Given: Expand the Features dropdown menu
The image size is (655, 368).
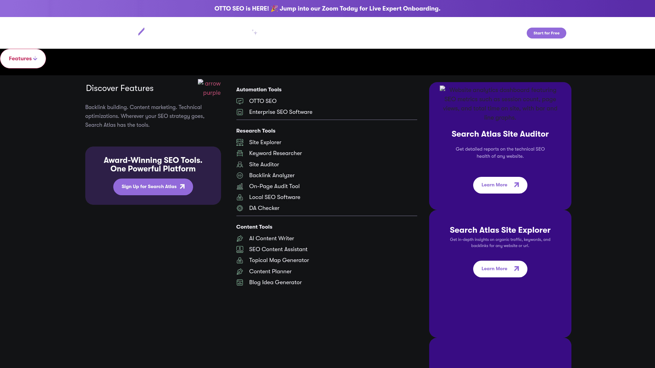Looking at the screenshot, I should coord(23,59).
